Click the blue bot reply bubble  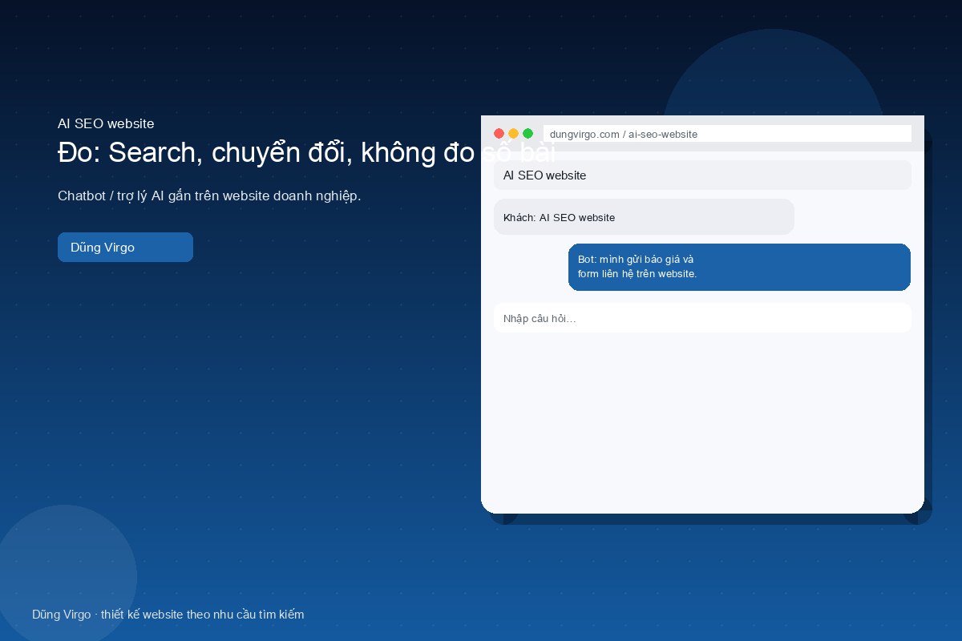[x=739, y=267]
